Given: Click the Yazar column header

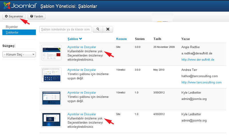Looking at the screenshot, I should (185, 39).
